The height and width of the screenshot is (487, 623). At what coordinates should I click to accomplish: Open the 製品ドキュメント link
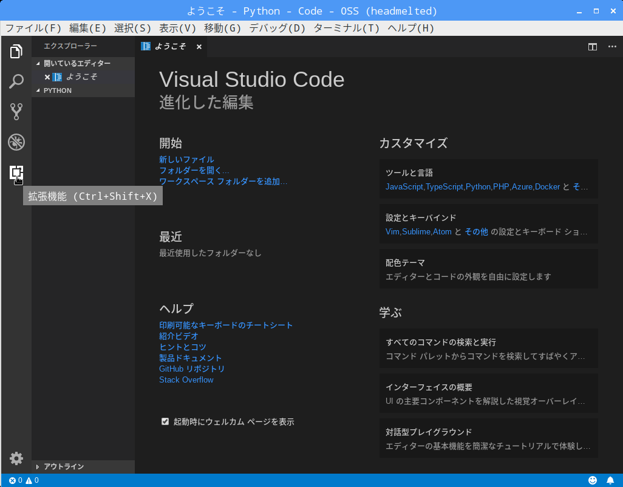click(190, 358)
